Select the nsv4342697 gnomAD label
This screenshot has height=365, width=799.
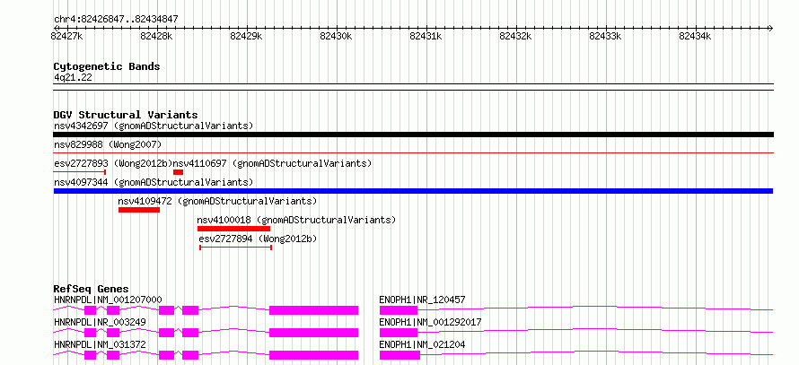pyautogui.click(x=154, y=126)
